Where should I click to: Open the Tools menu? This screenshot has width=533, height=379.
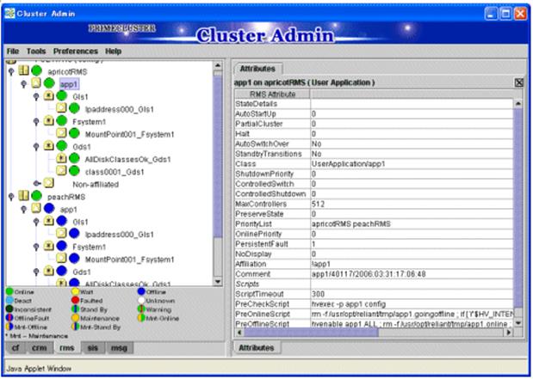(x=36, y=52)
